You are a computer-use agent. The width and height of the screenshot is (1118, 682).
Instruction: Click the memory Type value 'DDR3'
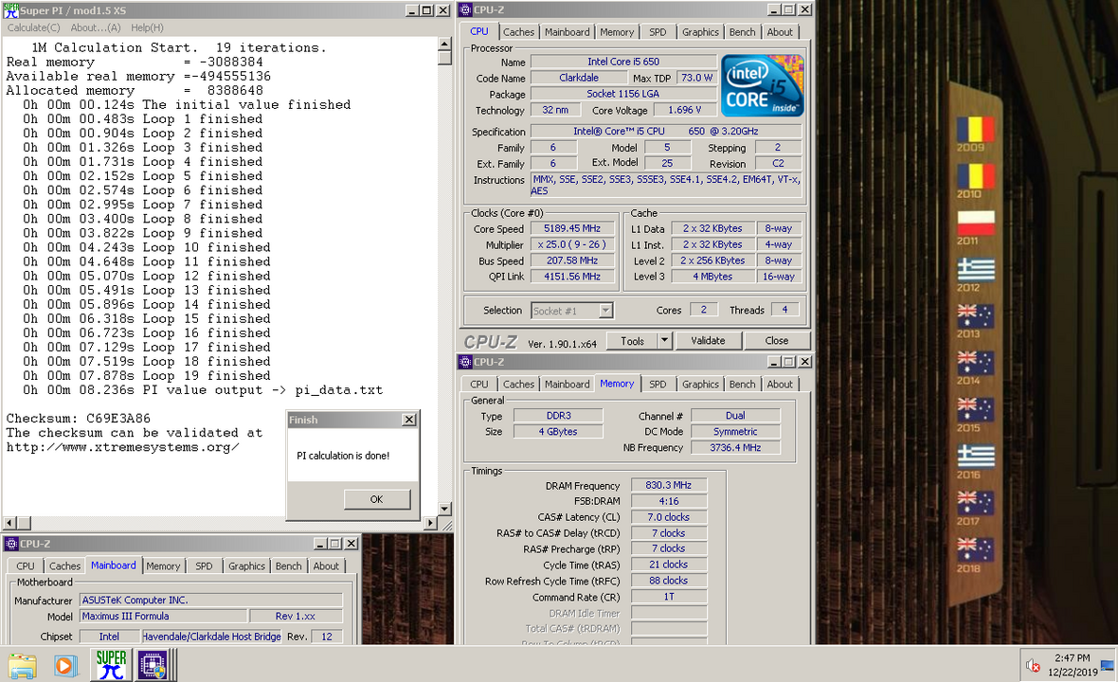point(558,416)
